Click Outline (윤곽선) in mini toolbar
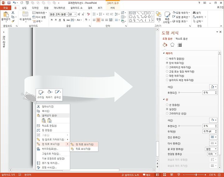Screen dimensions: 224x177 (x=58, y=94)
